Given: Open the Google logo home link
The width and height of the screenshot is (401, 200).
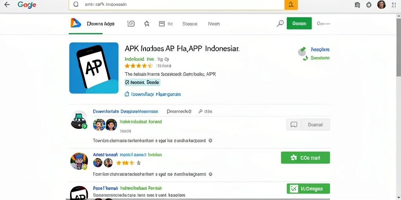Looking at the screenshot, I should coord(28,5).
